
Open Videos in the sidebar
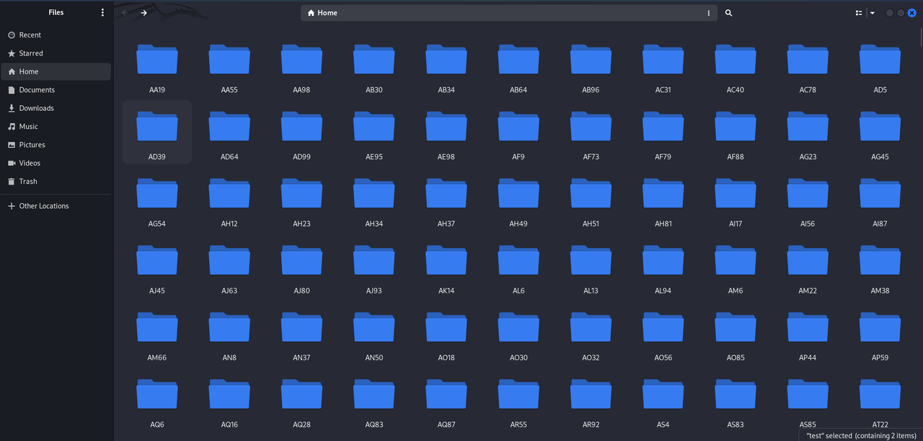click(56, 163)
